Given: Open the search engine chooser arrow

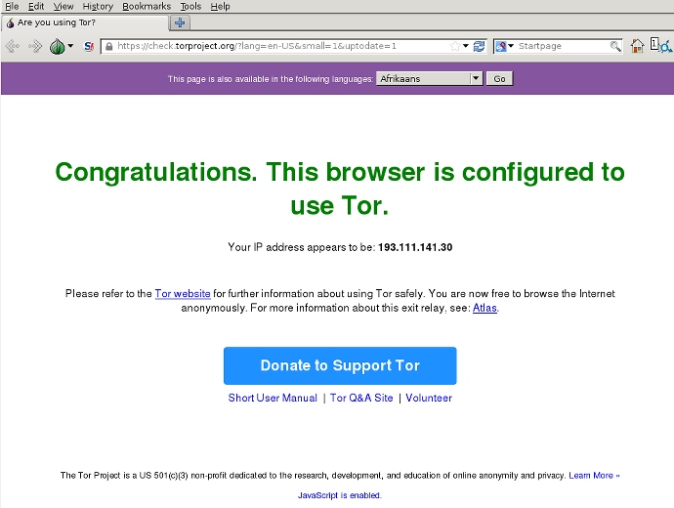Looking at the screenshot, I should point(511,46).
